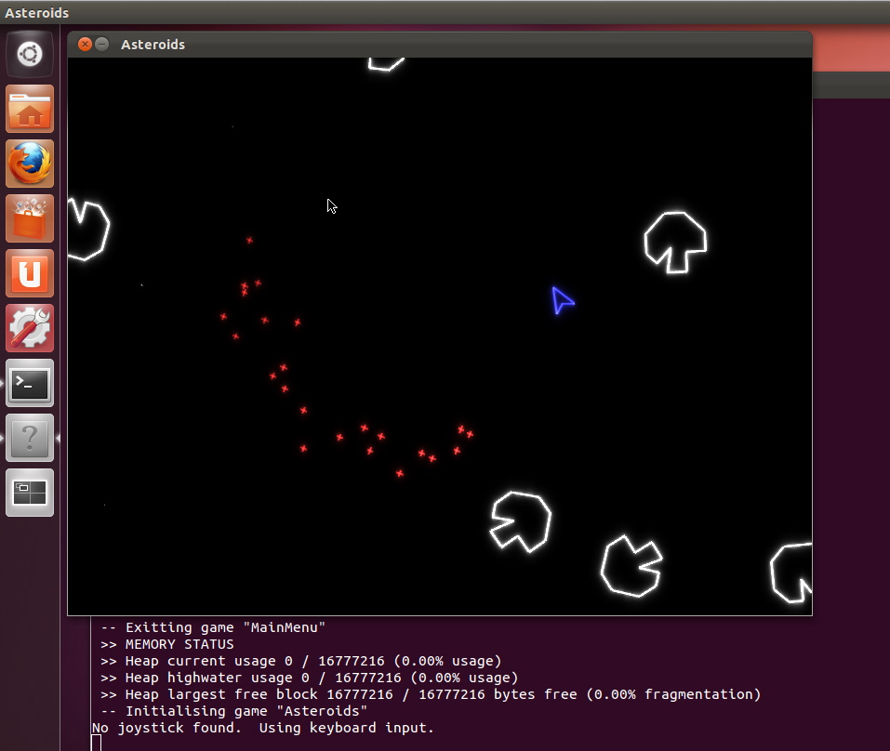
Task: Open the Ubuntu Dash home launcher
Action: 30,55
